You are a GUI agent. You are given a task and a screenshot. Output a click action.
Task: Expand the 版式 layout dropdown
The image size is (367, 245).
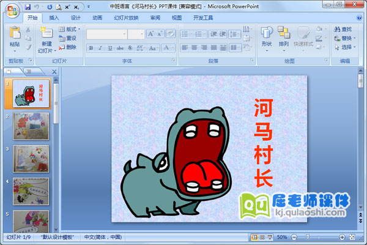coord(70,29)
